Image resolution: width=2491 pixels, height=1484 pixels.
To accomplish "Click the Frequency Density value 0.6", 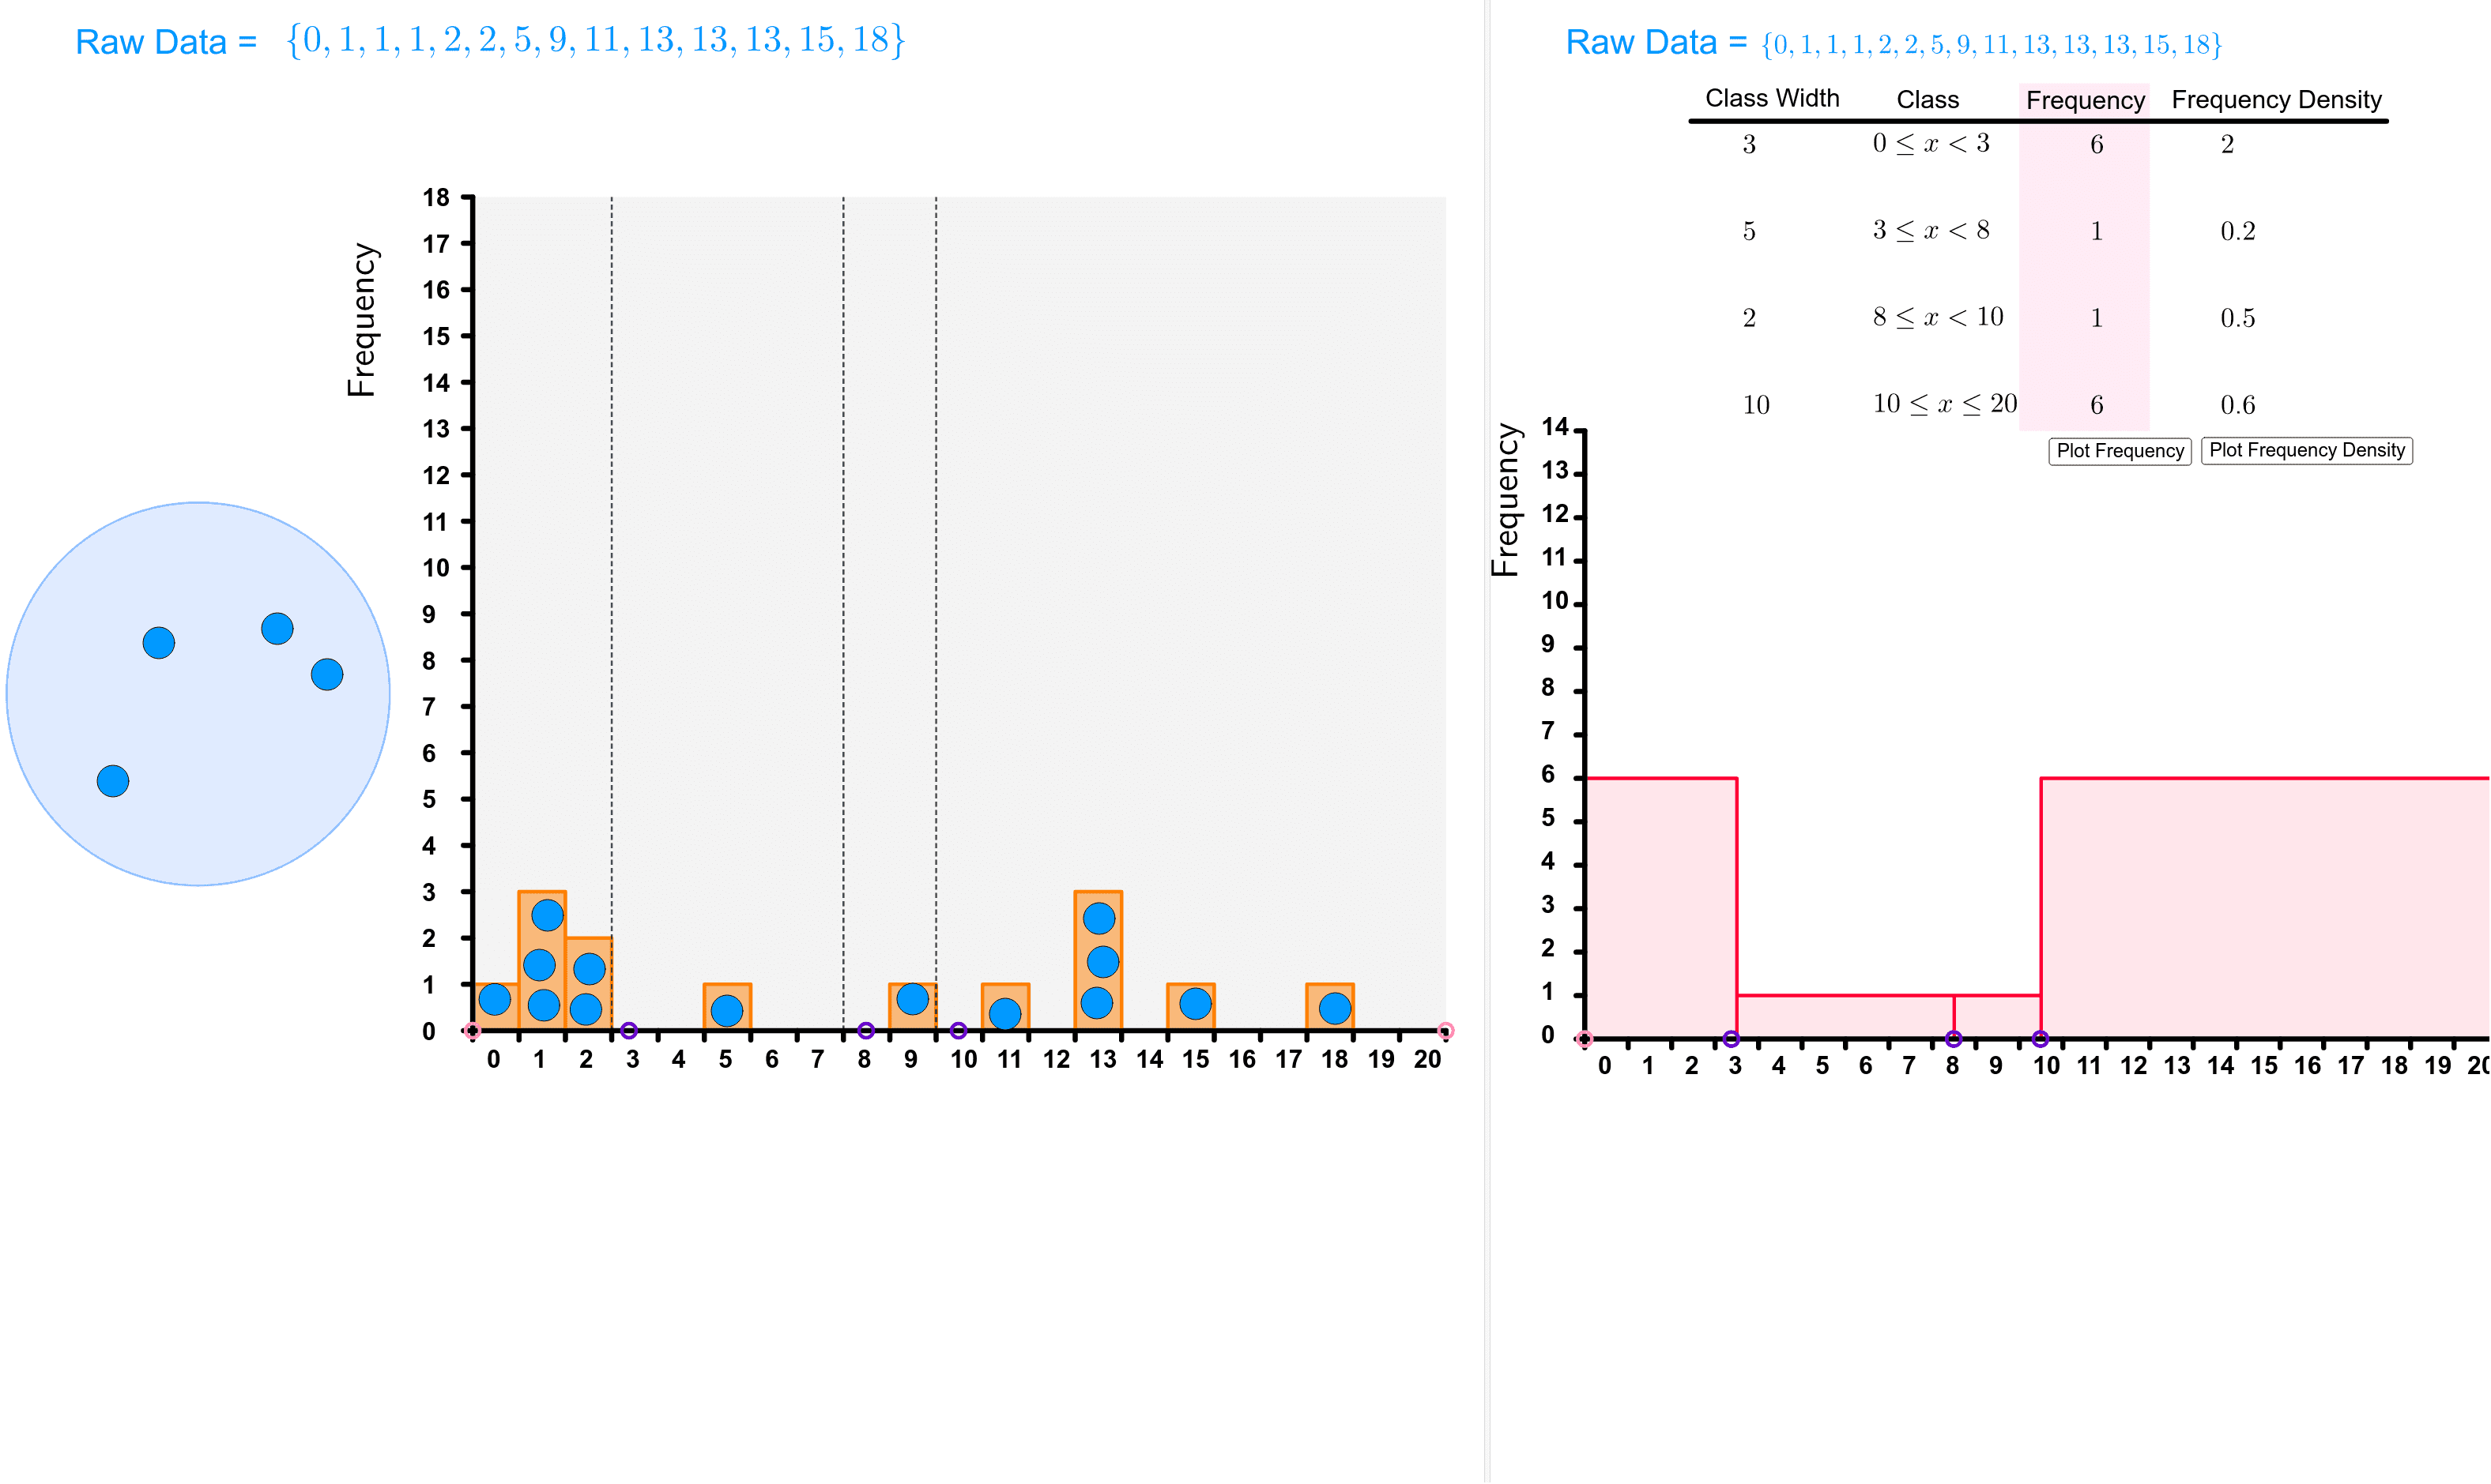I will click(2239, 405).
